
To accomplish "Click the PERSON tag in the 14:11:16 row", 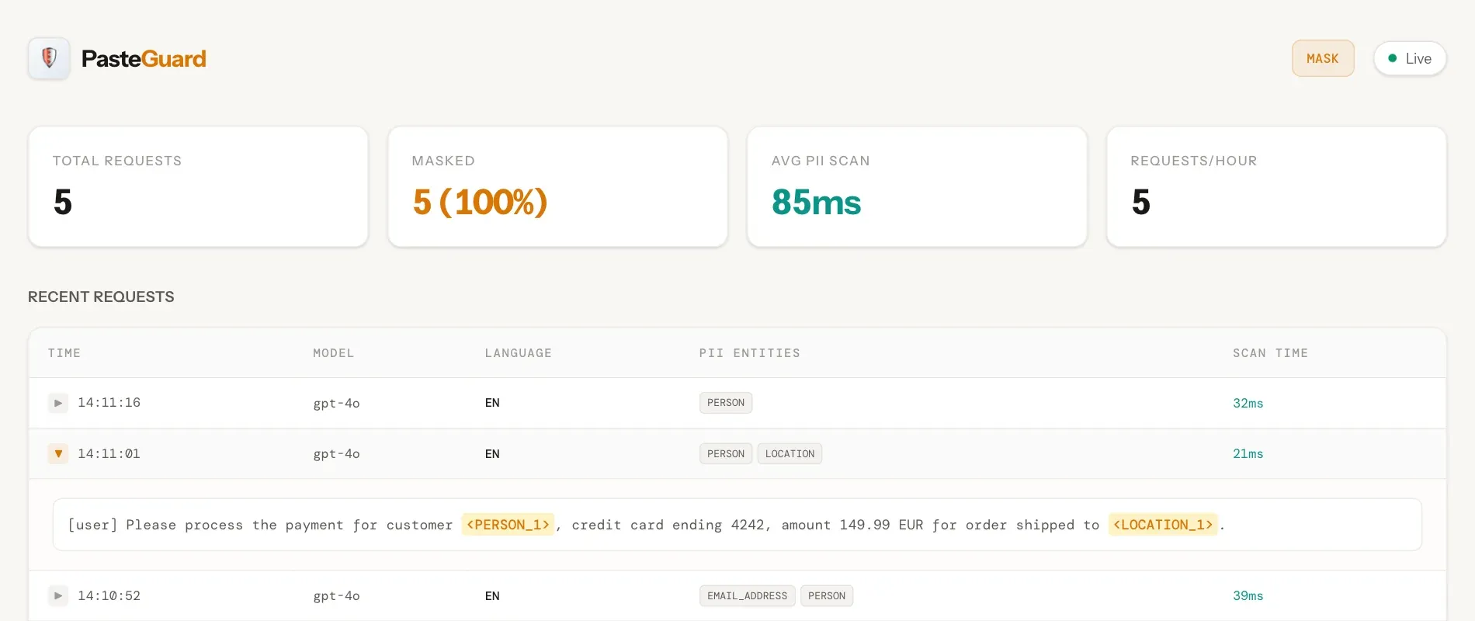I will [726, 403].
